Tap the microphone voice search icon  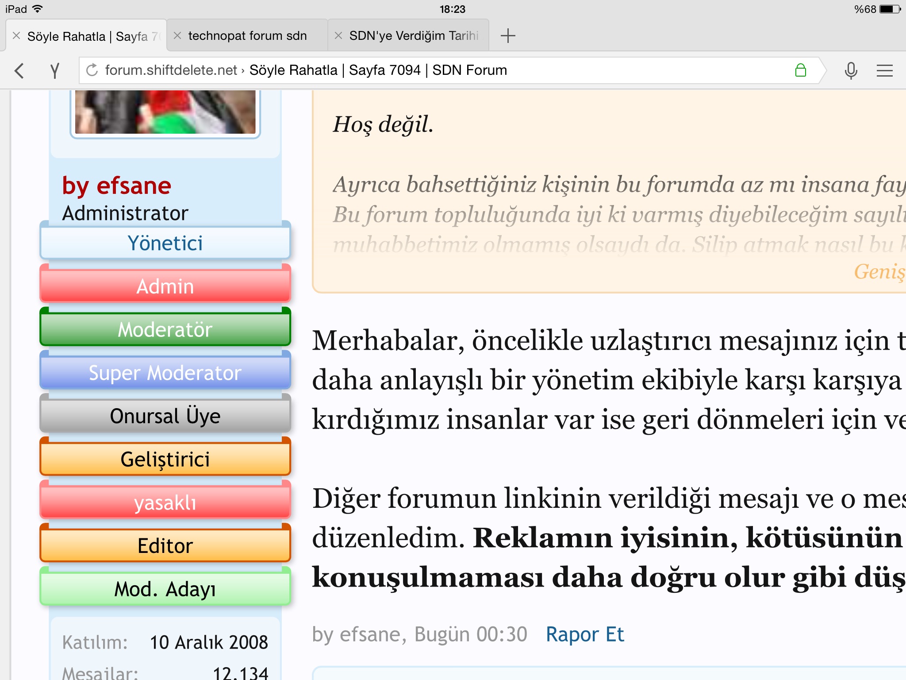(851, 70)
